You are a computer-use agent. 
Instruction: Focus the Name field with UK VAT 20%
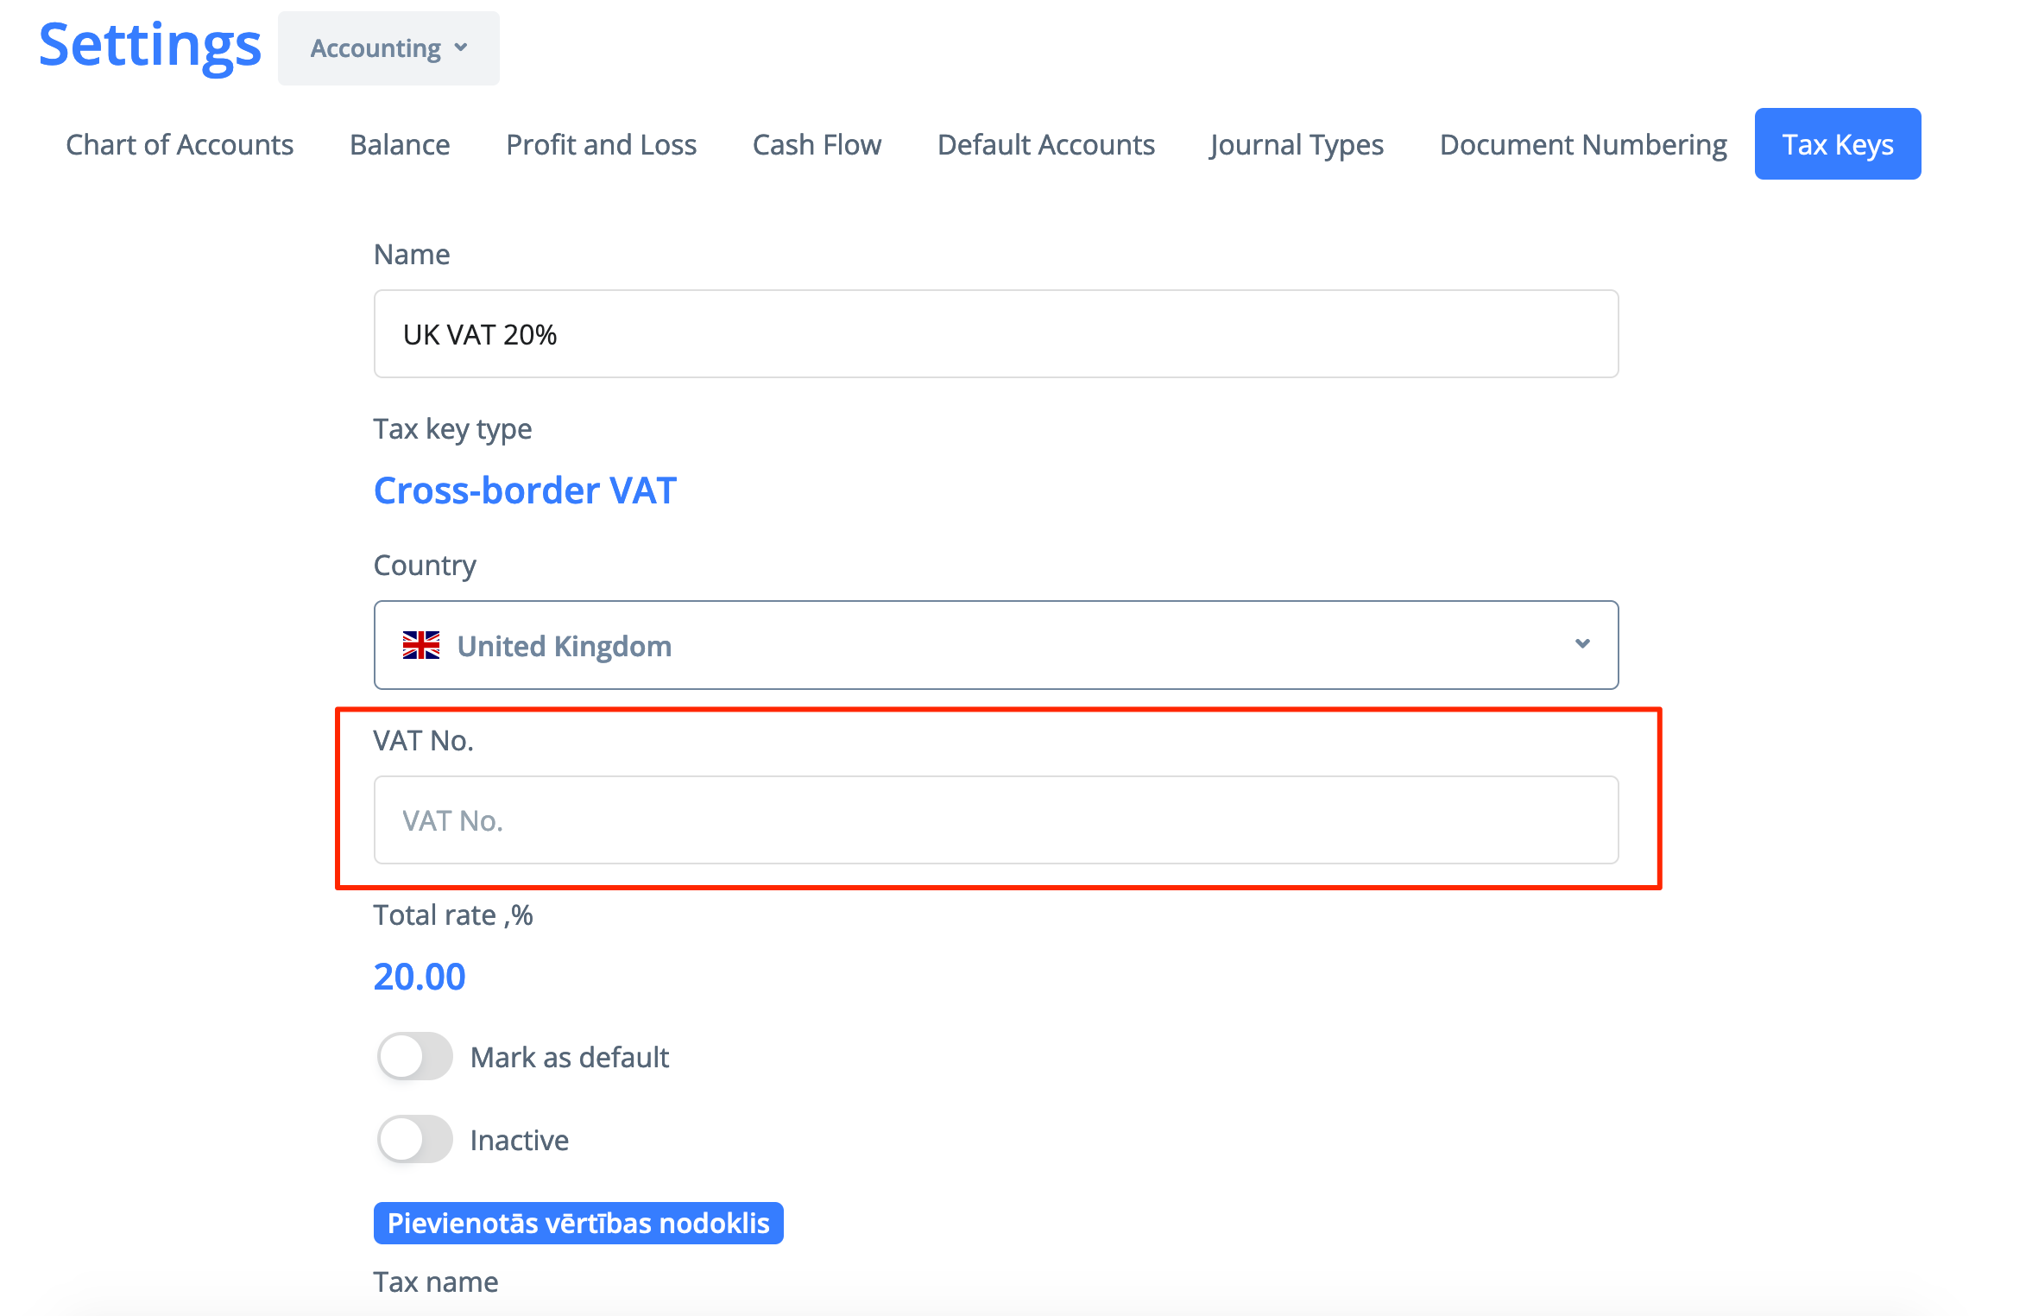pos(996,333)
